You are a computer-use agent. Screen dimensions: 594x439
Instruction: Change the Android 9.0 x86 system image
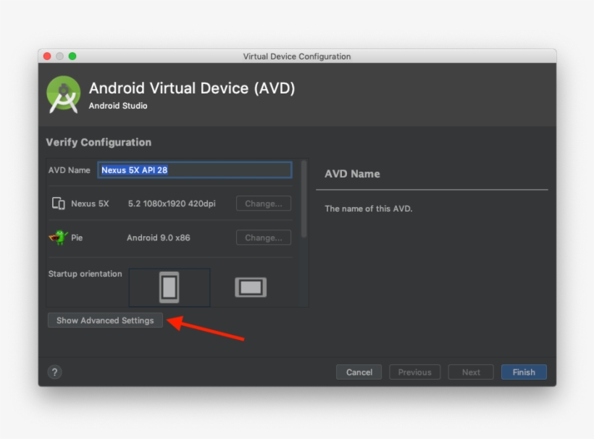(x=264, y=238)
